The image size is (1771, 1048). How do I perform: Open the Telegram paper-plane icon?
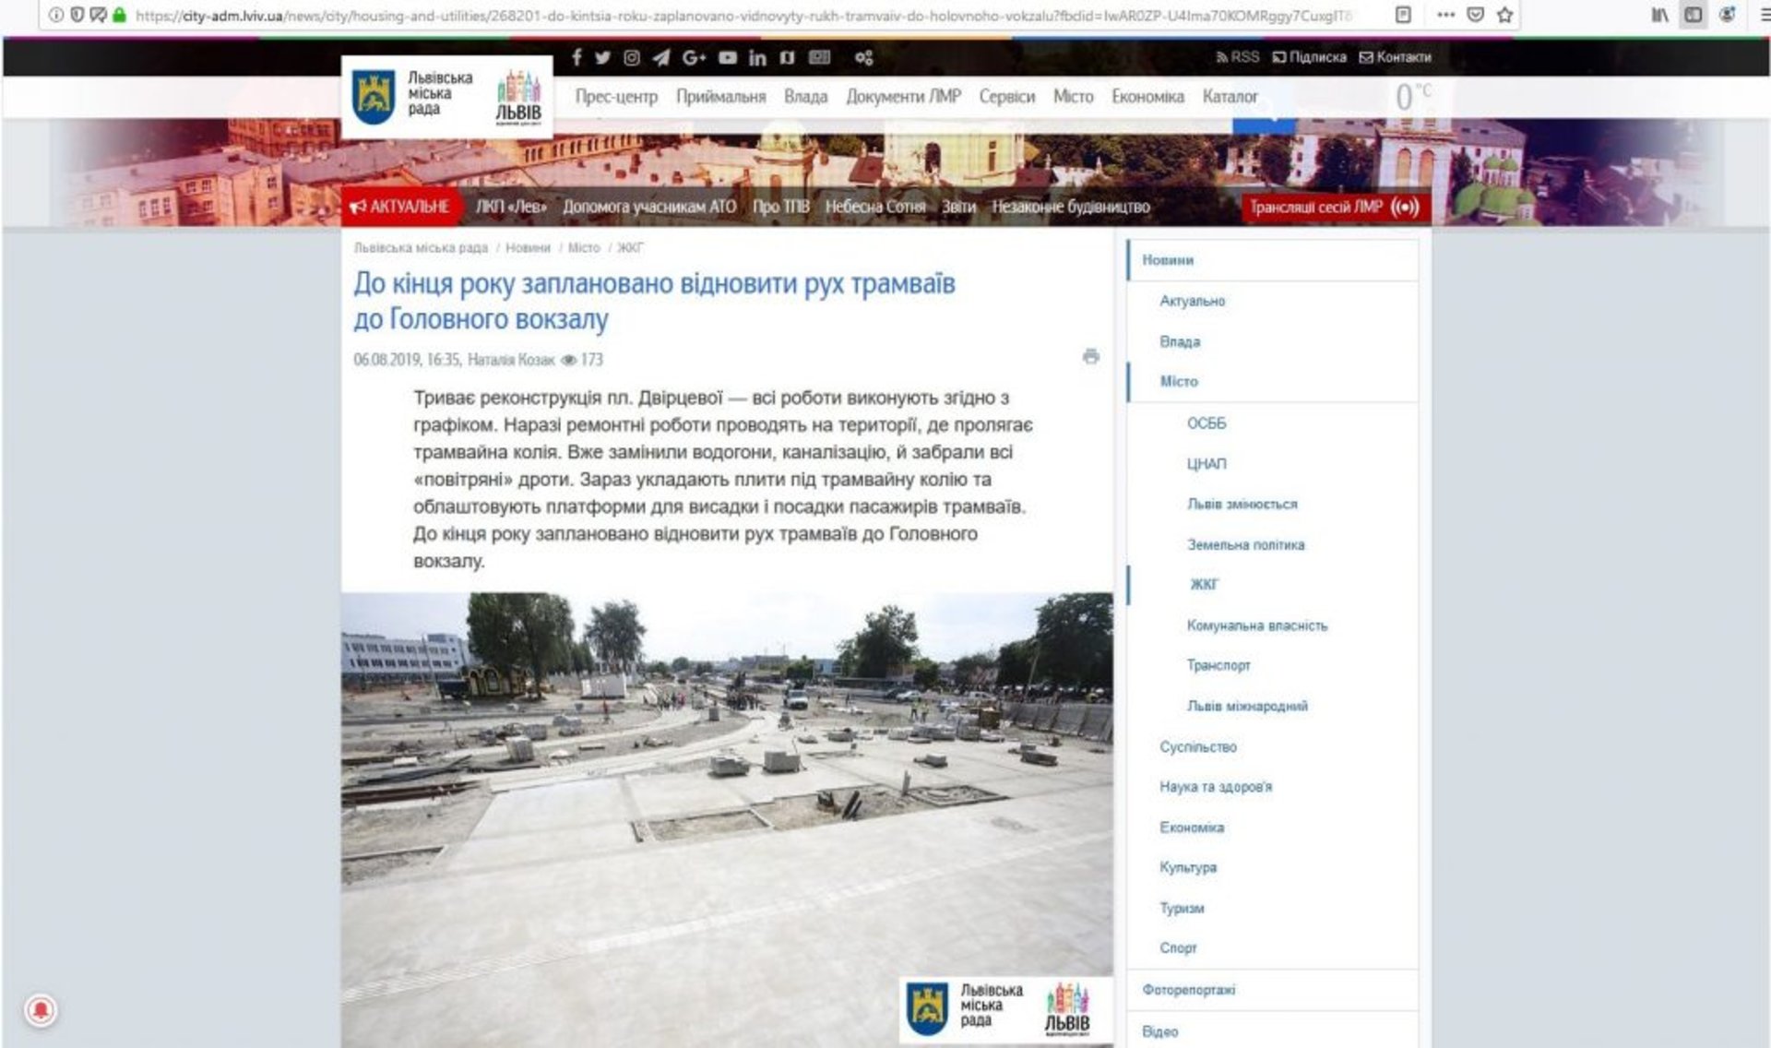pyautogui.click(x=661, y=57)
